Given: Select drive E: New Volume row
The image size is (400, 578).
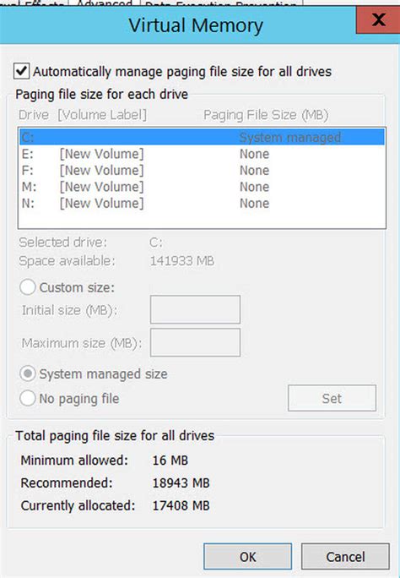Looking at the screenshot, I should tap(202, 154).
